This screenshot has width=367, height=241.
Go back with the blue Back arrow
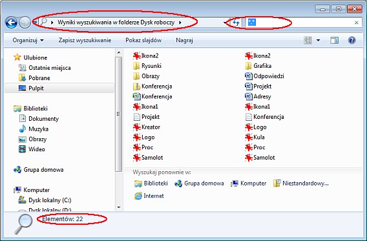(11, 23)
